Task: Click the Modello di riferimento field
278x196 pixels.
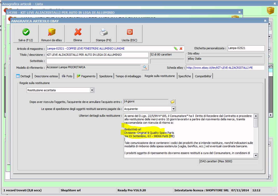Action: [93, 67]
